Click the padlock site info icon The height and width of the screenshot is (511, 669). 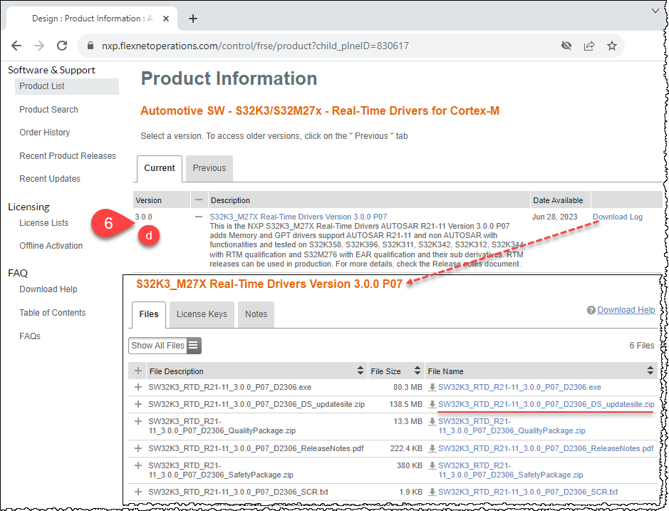point(90,46)
